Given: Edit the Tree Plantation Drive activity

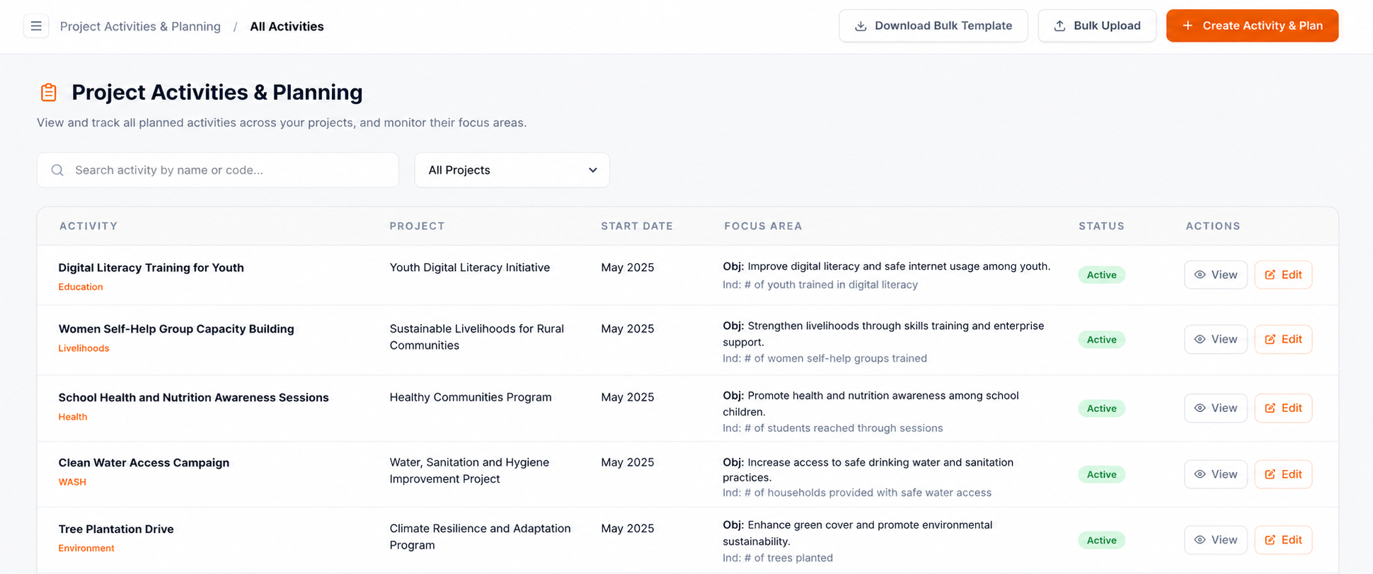Looking at the screenshot, I should coord(1283,539).
